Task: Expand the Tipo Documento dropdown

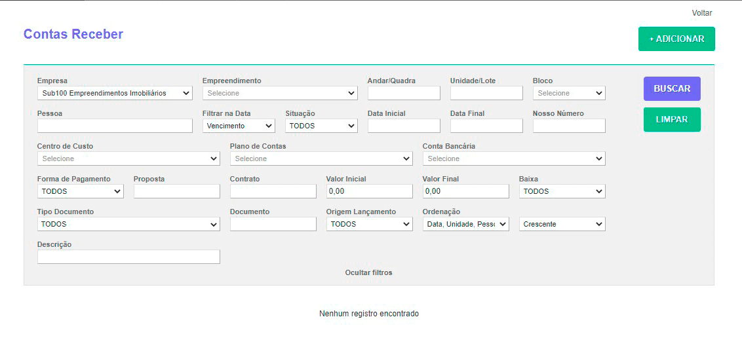Action: tap(128, 224)
